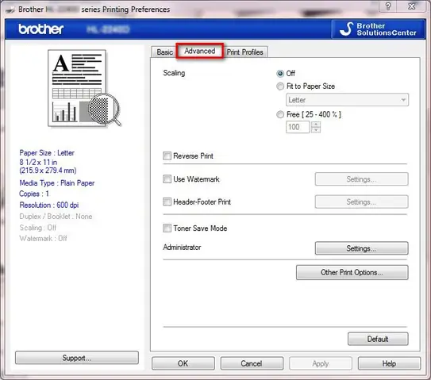Enable the Reverse Print checkbox
The height and width of the screenshot is (380, 431).
point(167,155)
